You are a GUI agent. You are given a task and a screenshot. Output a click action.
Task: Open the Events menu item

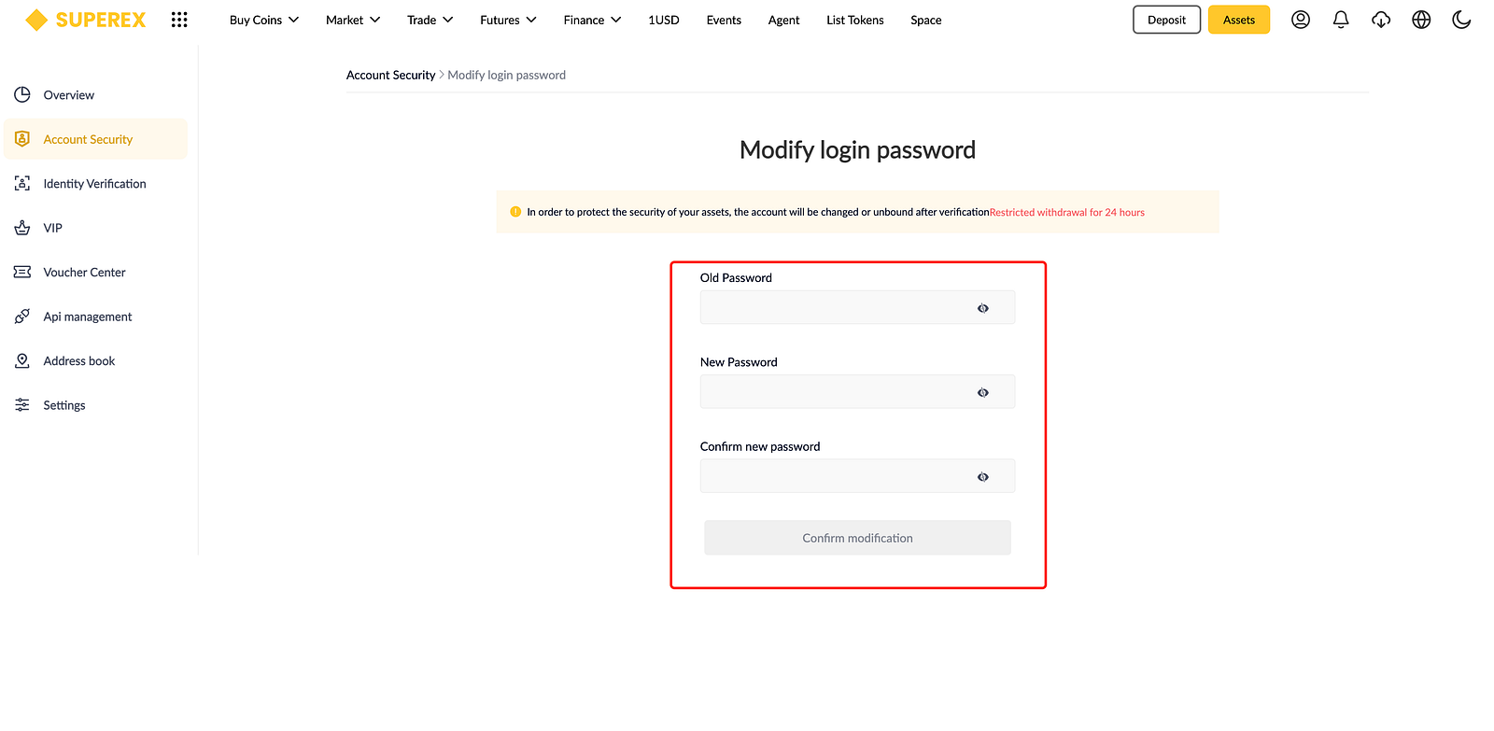tap(724, 20)
